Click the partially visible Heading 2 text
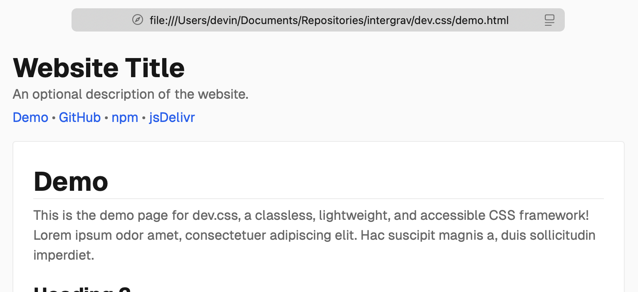Viewport: 638px width, 292px height. tap(82, 289)
